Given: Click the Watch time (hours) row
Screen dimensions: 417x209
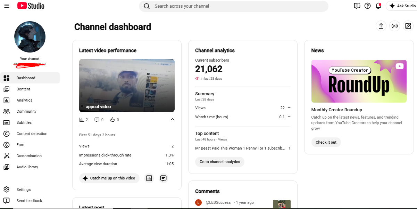Looking at the screenshot, I should pos(243,117).
